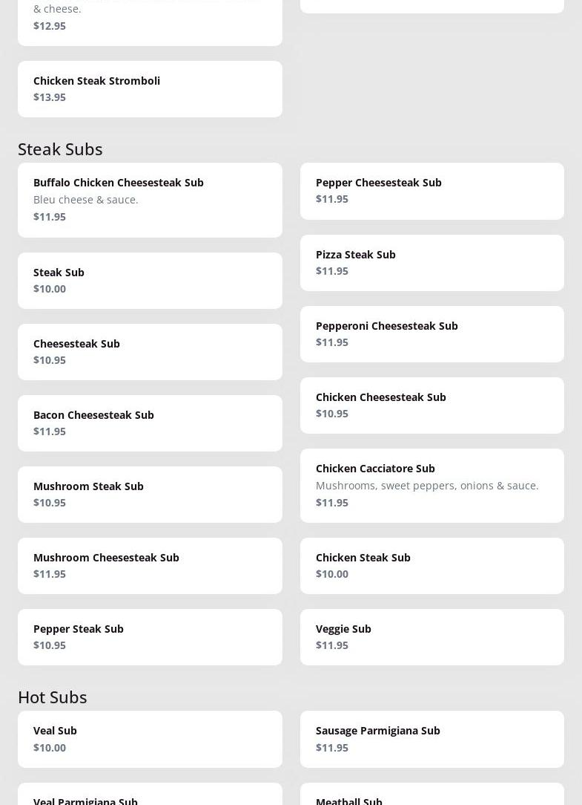Click the Hot Subs section heading
This screenshot has height=805, width=582.
click(53, 697)
